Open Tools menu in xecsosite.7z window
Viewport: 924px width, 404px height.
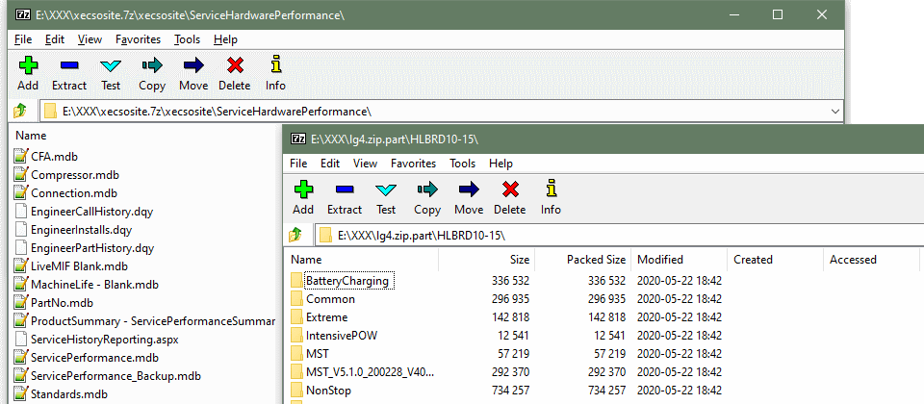click(188, 39)
